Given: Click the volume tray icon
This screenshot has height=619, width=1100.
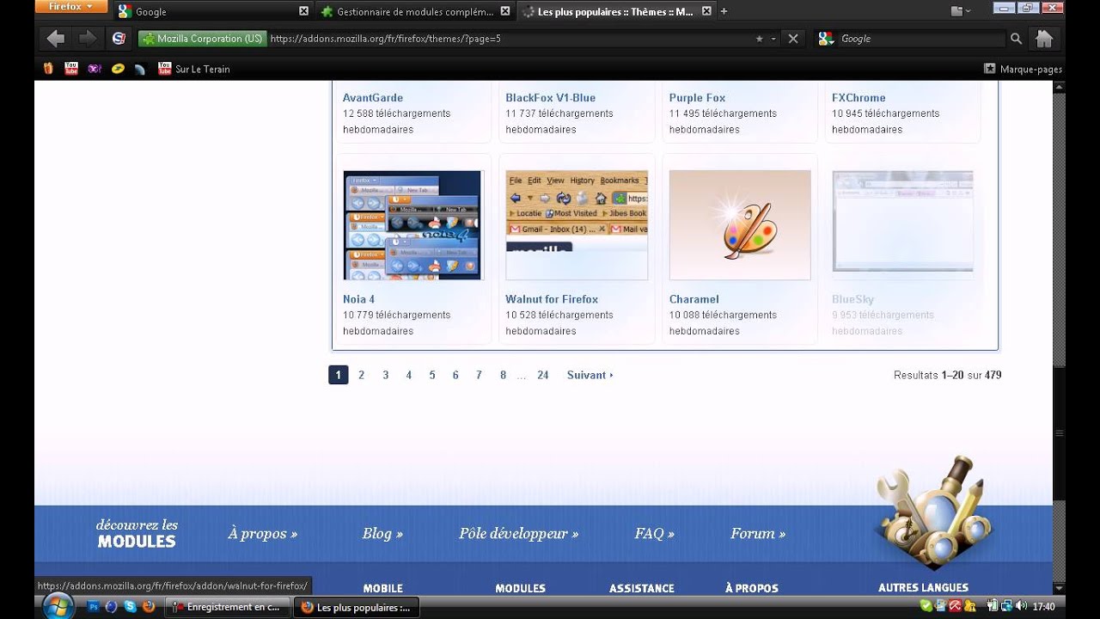Looking at the screenshot, I should [1021, 607].
